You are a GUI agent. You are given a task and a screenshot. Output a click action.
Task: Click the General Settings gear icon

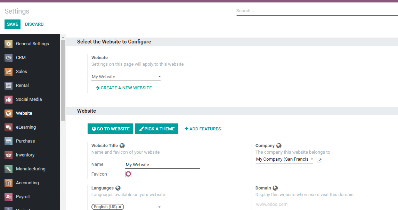click(x=9, y=44)
